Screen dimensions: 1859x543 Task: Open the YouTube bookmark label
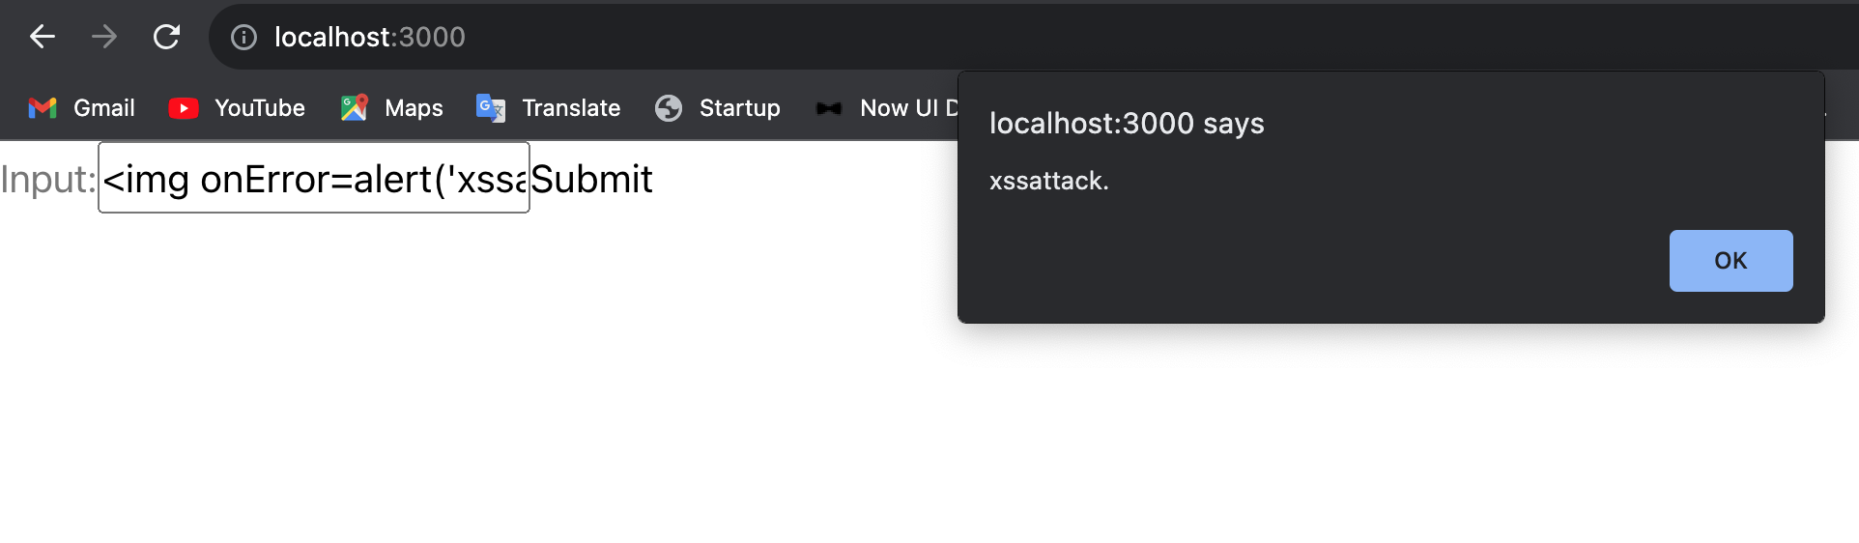(x=260, y=108)
